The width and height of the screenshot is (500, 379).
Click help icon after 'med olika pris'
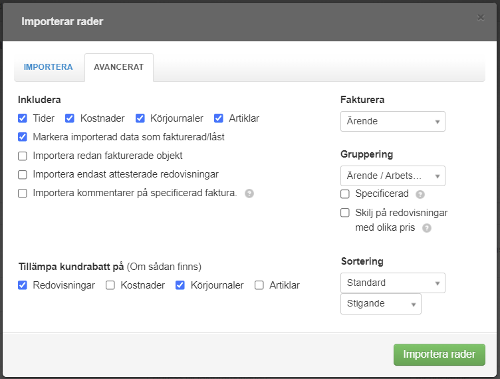coord(427,227)
